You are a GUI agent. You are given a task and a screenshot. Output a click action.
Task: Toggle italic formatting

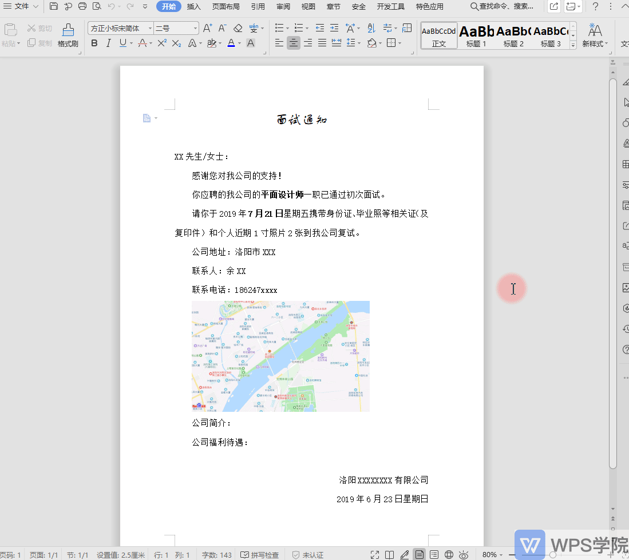(x=108, y=43)
